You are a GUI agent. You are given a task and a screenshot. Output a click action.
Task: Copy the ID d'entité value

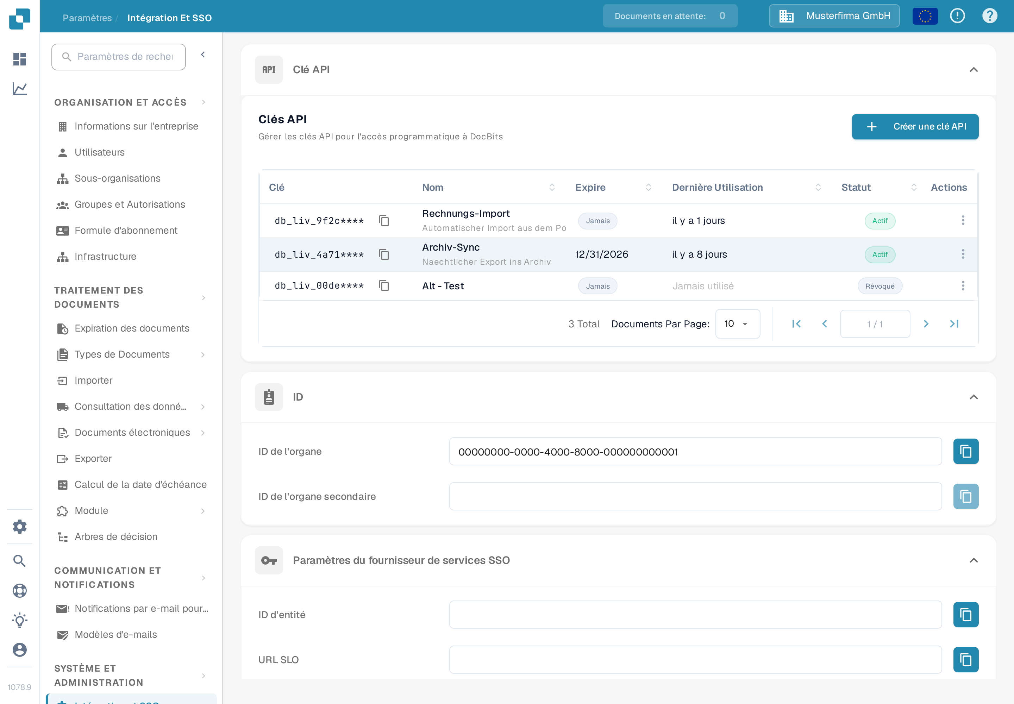[x=965, y=615]
